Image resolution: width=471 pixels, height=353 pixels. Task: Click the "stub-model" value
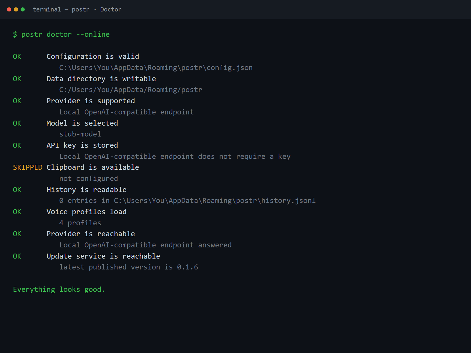[80, 134]
